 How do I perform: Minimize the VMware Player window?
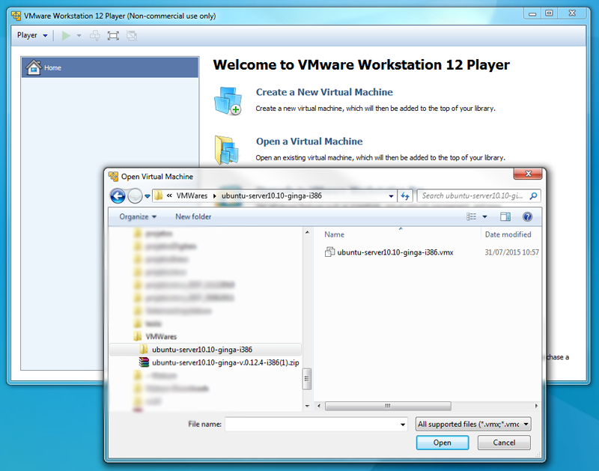coord(532,13)
